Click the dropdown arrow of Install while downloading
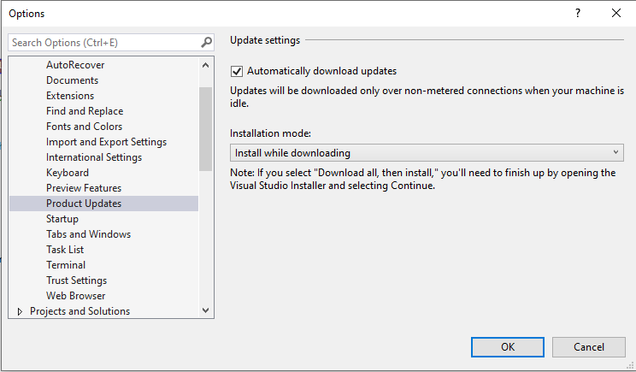Screen dimensions: 636x372 coord(615,152)
